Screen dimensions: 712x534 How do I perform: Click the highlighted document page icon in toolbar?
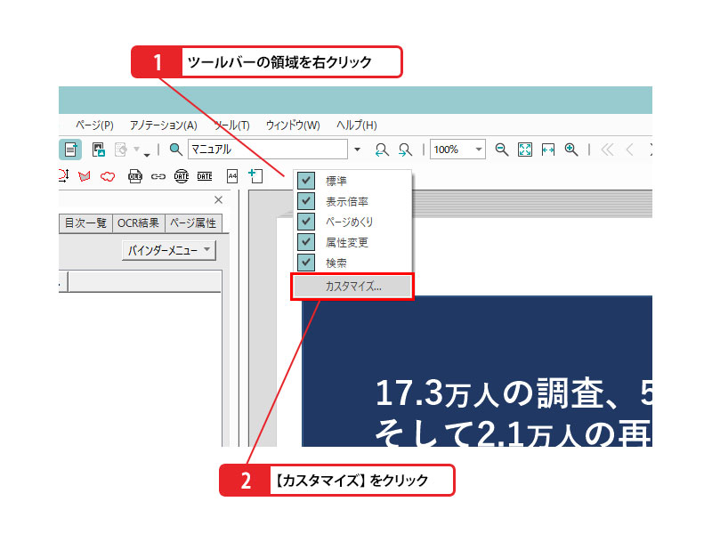coord(70,150)
